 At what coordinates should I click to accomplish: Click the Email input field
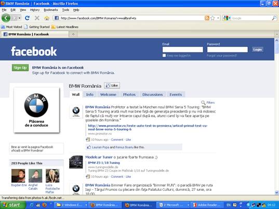coord(183,50)
